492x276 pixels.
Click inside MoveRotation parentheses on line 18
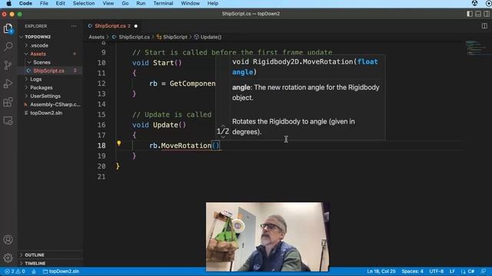[x=215, y=146]
